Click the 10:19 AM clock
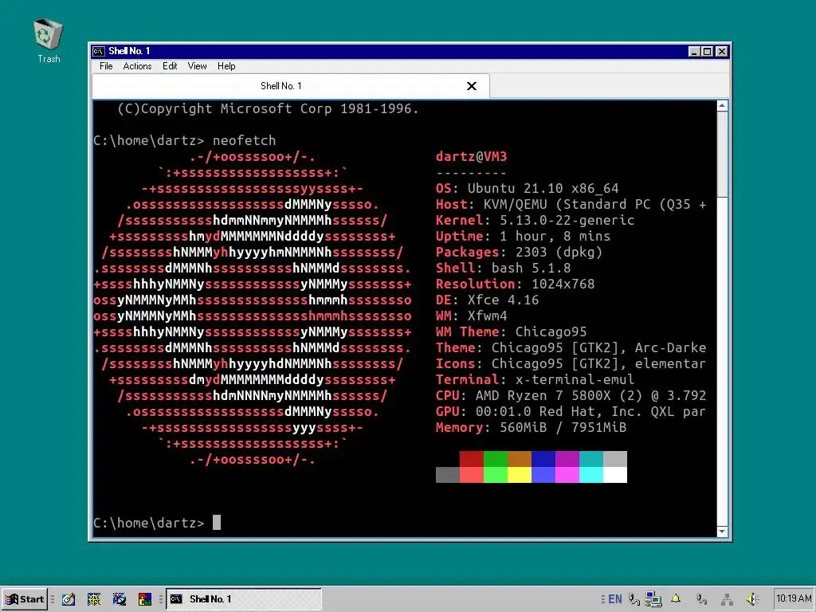The height and width of the screenshot is (612, 816). 794,598
